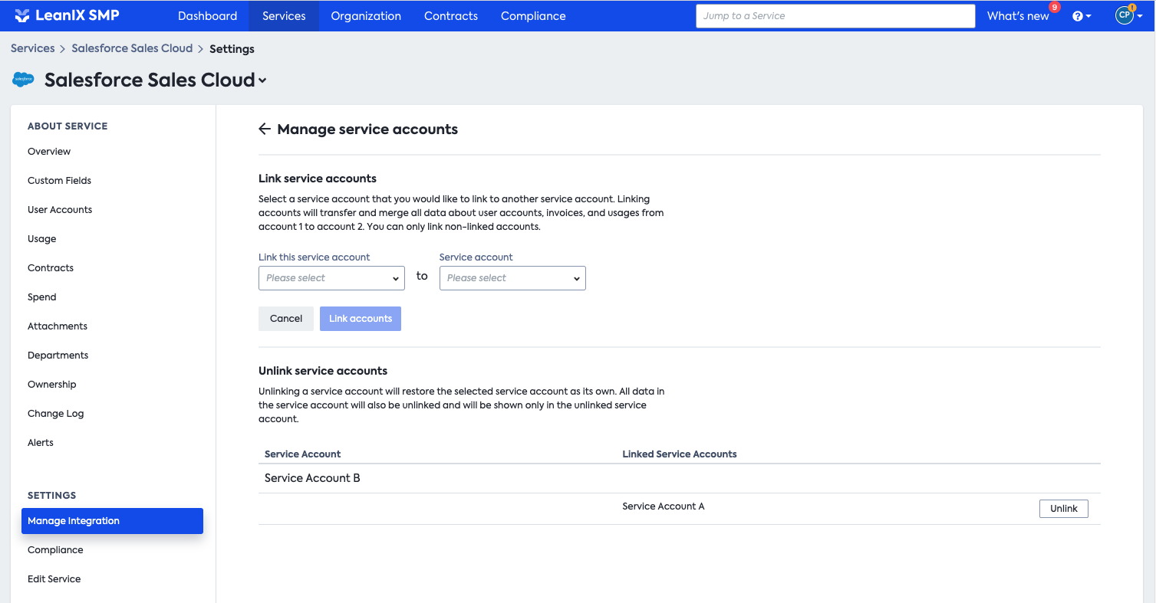
Task: Open Alerts in the sidebar
Action: [x=41, y=443]
